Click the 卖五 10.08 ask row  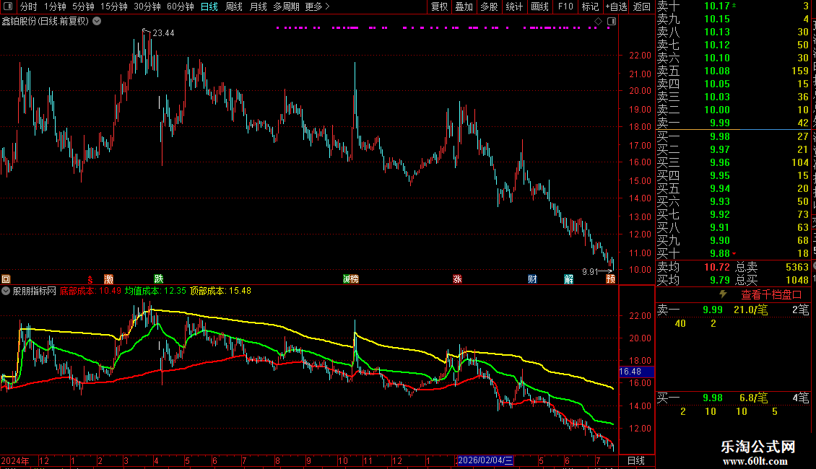click(733, 71)
